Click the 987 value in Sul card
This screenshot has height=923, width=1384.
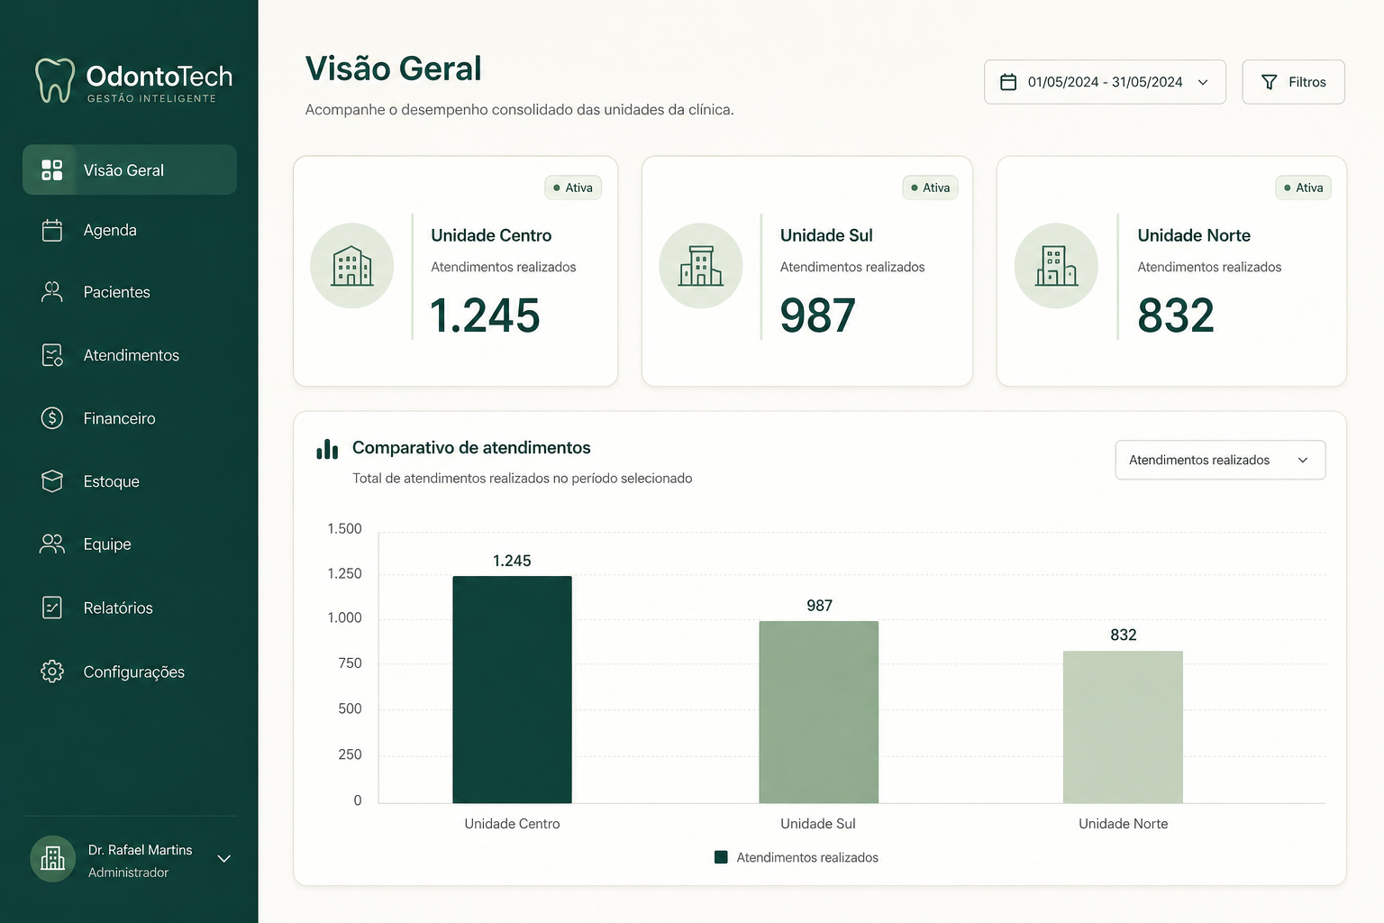(x=818, y=315)
